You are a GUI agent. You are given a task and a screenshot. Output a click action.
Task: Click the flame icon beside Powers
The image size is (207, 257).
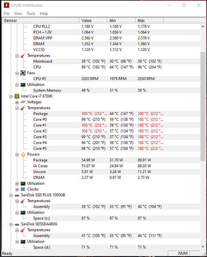coord(23,154)
